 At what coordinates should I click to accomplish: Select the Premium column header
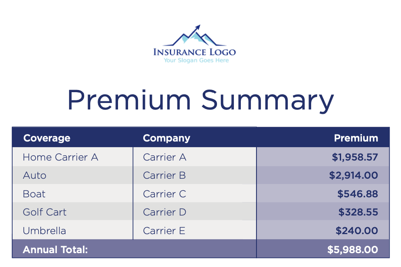(x=356, y=138)
